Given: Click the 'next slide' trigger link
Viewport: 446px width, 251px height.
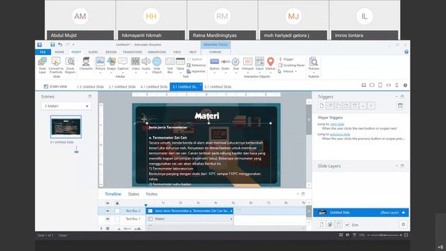Looking at the screenshot, I should pos(337,124).
